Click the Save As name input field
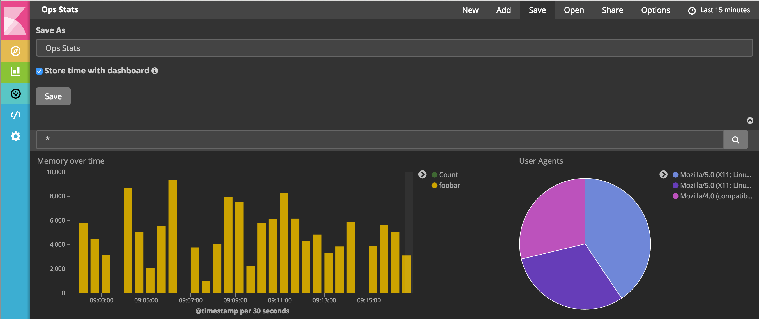This screenshot has width=759, height=319. coord(394,48)
